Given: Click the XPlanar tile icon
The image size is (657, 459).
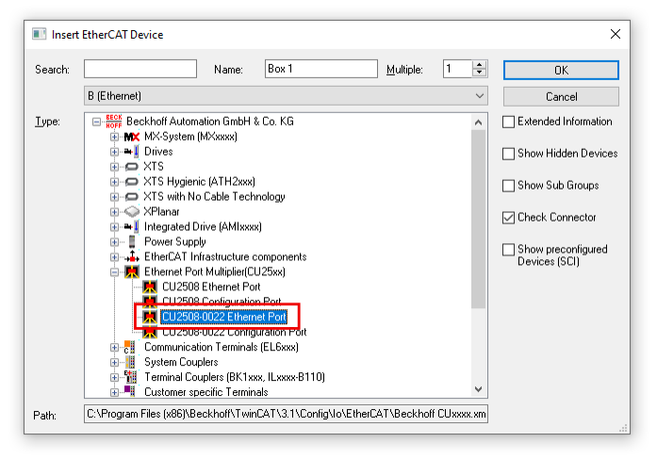Looking at the screenshot, I should point(132,212).
